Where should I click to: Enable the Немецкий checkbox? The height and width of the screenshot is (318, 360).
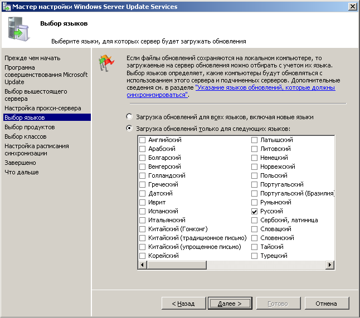point(254,158)
